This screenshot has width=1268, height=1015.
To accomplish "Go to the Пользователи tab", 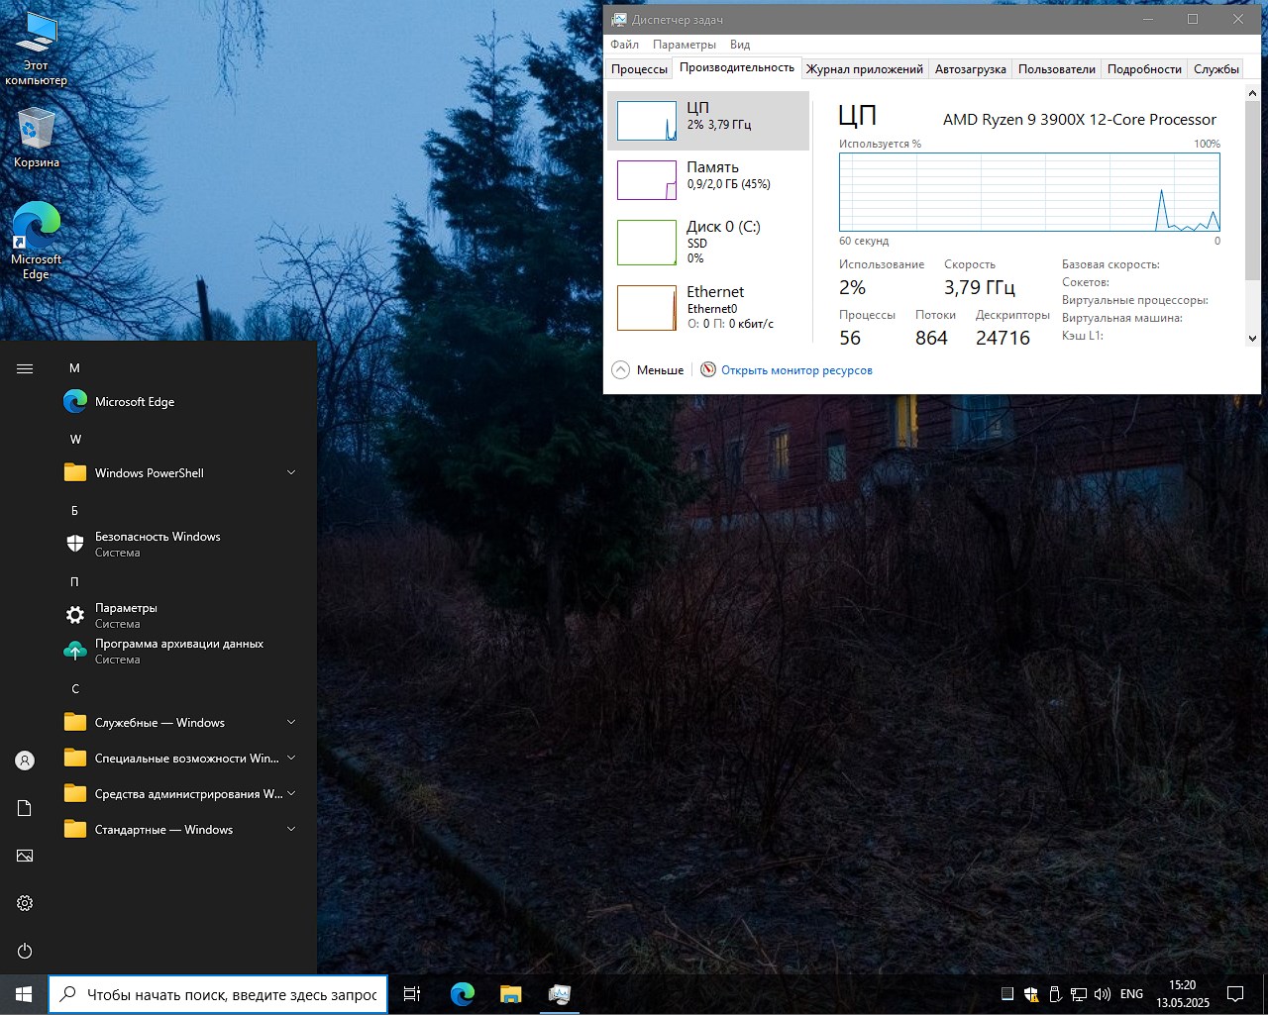I will 1057,69.
